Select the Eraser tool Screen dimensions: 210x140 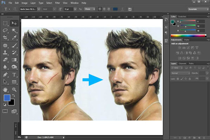tap(5, 60)
